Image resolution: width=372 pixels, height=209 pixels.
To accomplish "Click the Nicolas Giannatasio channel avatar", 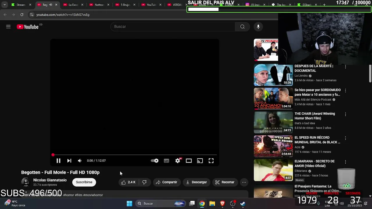I will point(26,182).
